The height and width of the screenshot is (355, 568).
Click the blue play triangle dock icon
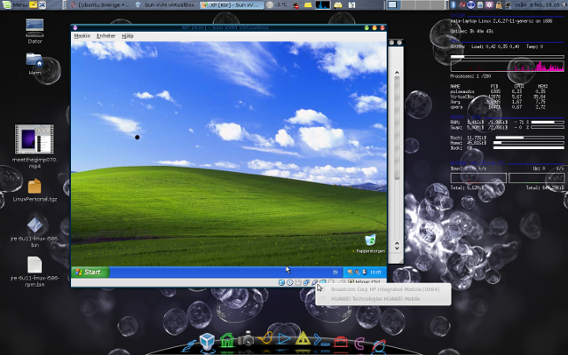pyautogui.click(x=284, y=339)
